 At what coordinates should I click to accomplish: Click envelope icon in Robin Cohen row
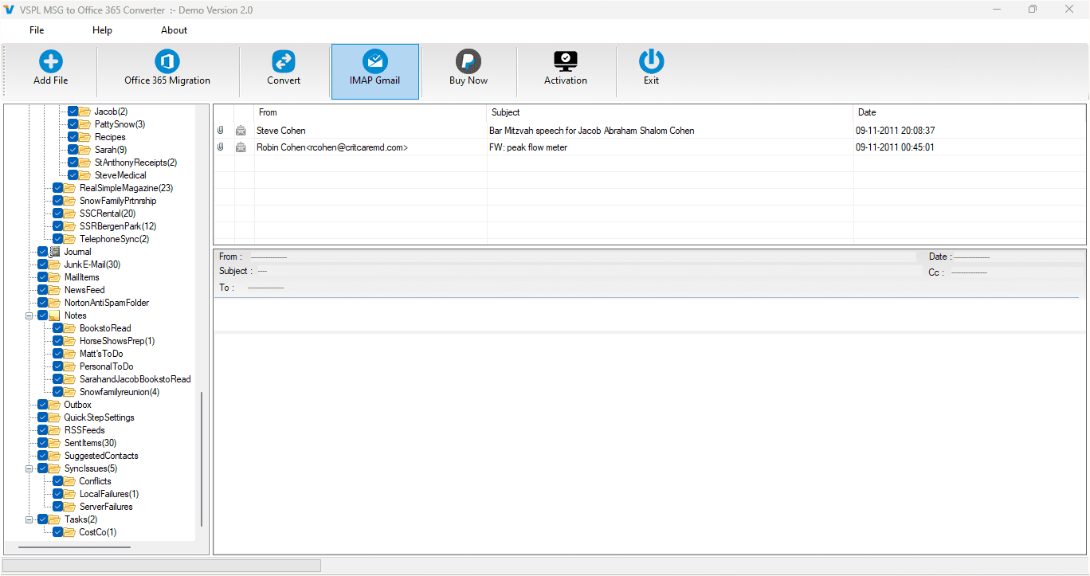coord(241,147)
